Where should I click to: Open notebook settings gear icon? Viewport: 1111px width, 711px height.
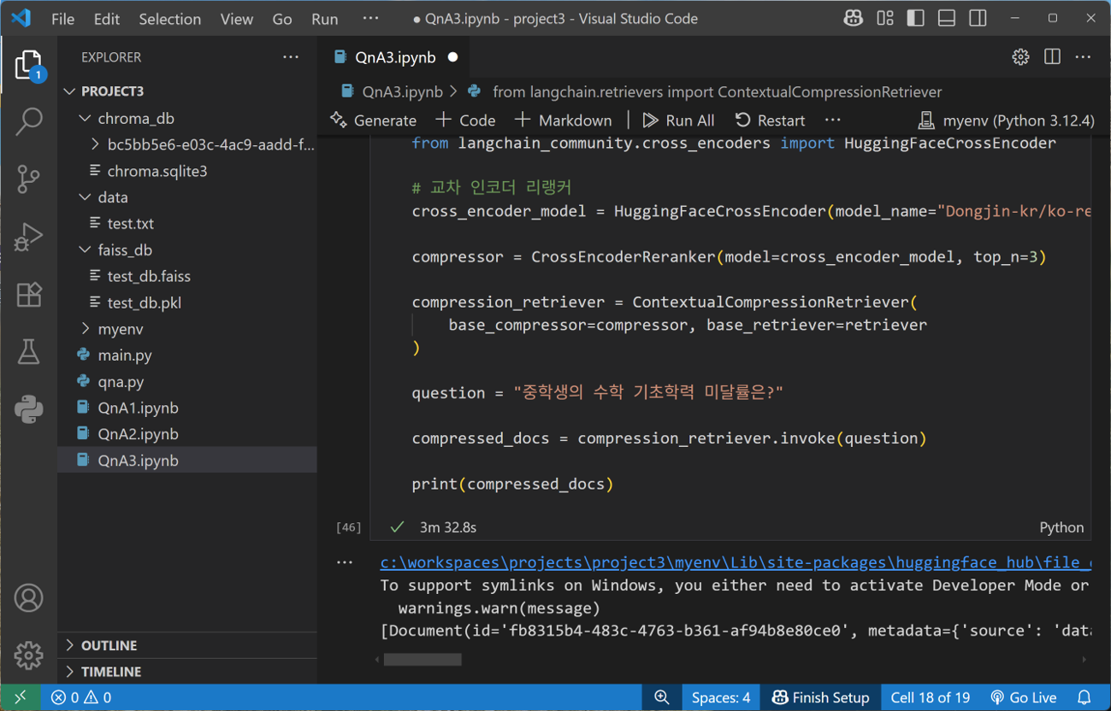click(1020, 57)
